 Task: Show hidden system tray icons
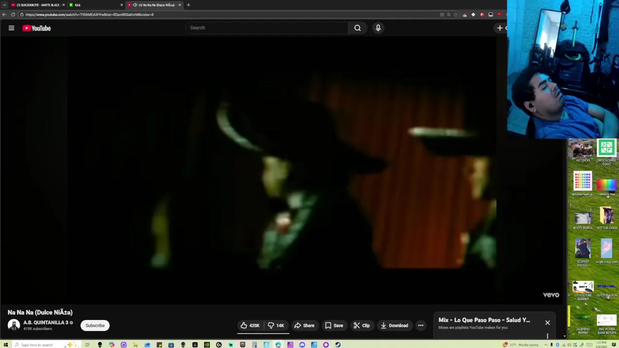(546, 345)
